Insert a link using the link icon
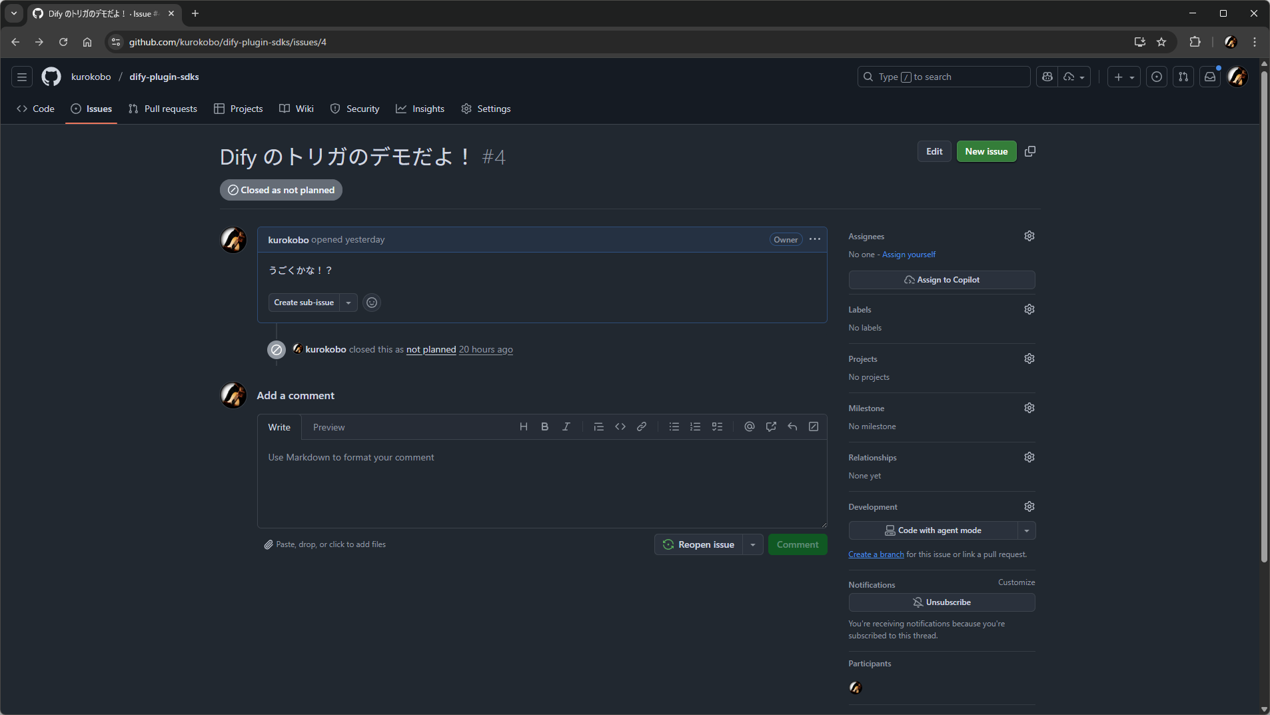The image size is (1270, 715). click(x=641, y=427)
